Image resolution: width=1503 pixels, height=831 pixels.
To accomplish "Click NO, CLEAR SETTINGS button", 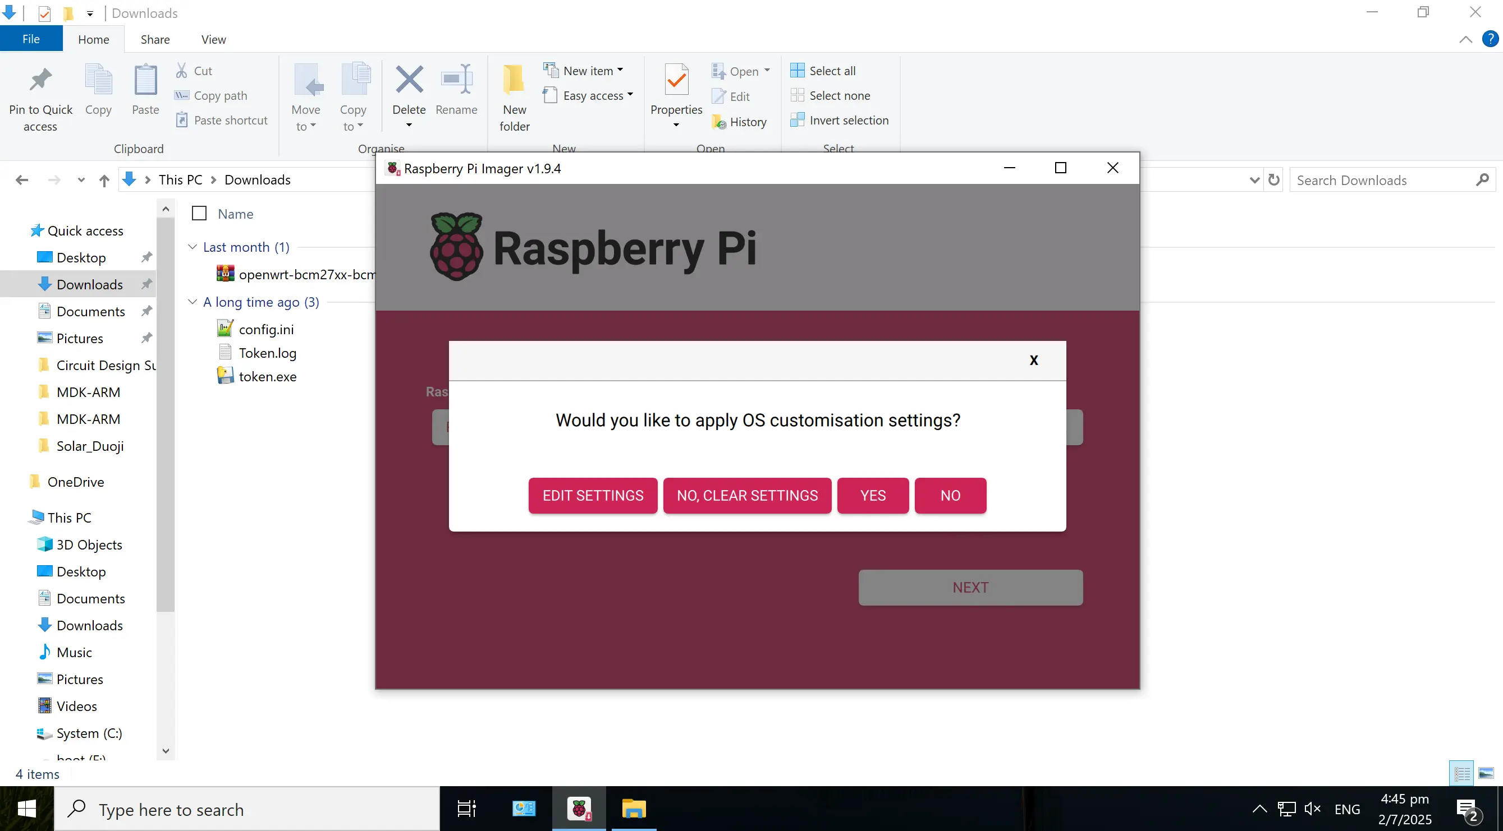I will (748, 495).
